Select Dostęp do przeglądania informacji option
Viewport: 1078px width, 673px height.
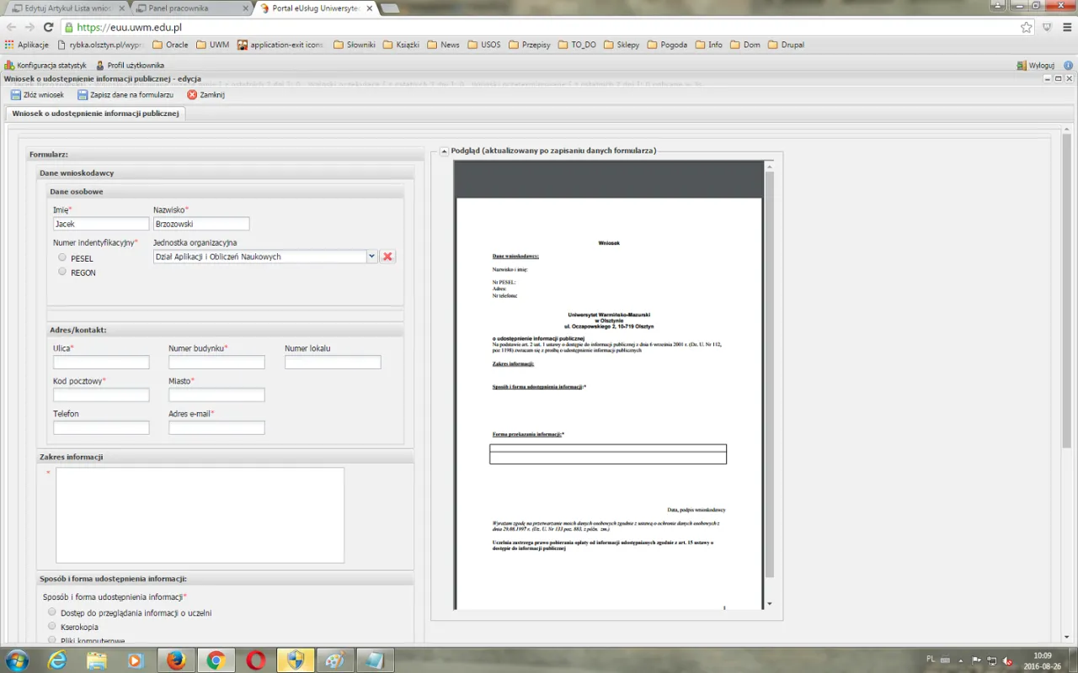(52, 612)
